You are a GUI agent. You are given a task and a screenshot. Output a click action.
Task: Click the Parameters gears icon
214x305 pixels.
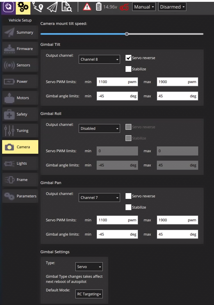click(9, 196)
